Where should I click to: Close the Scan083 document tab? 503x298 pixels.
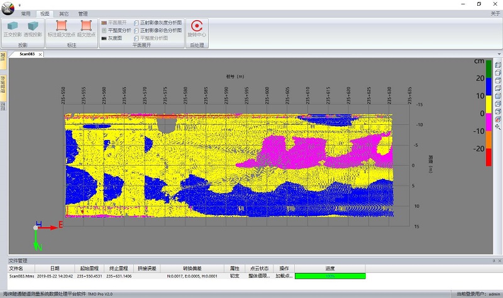coord(41,55)
